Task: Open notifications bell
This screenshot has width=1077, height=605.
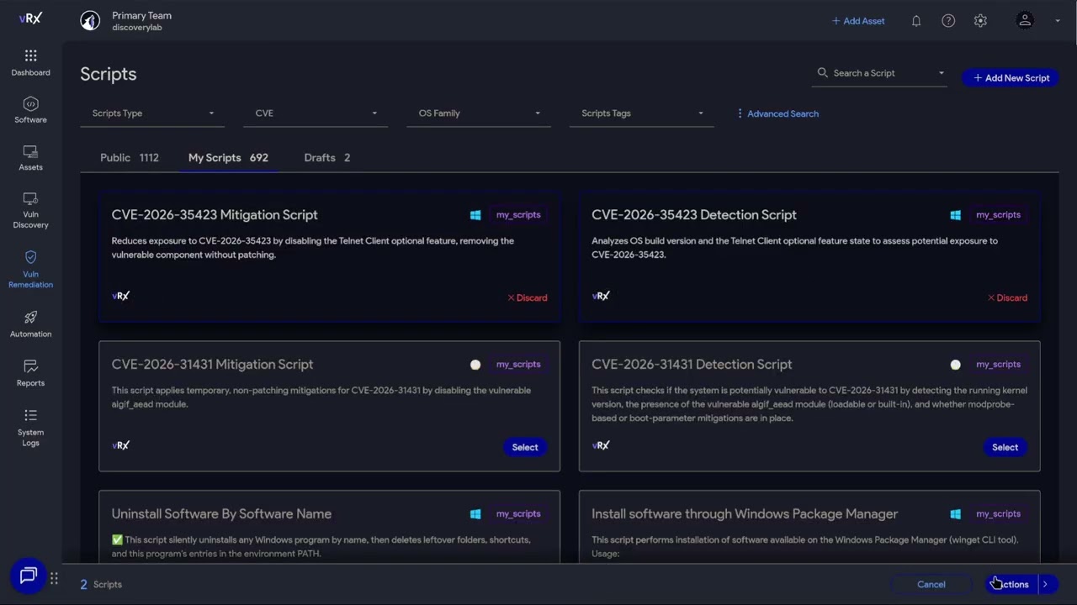Action: tap(916, 21)
